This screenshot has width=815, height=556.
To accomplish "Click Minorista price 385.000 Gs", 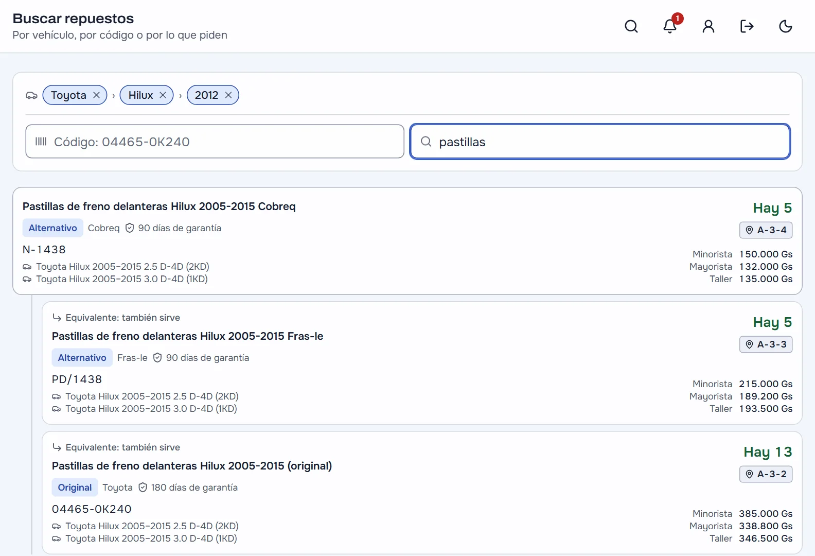I will coord(766,514).
